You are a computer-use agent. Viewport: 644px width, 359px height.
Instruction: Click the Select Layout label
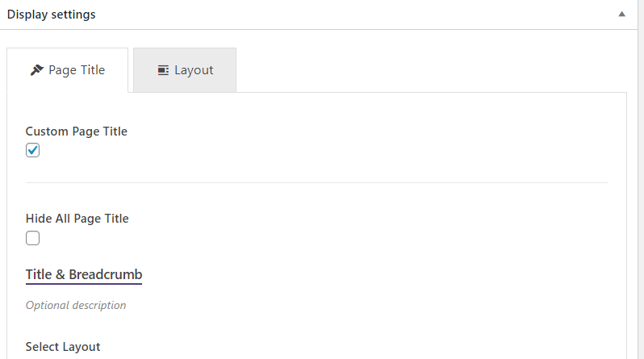[x=63, y=347]
